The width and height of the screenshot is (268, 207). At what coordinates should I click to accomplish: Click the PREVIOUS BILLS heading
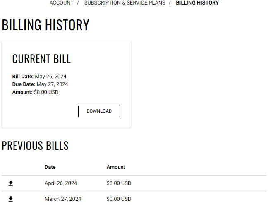coord(35,146)
